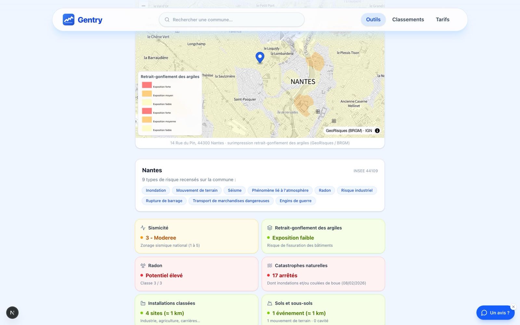Screen dimensions: 520x325
Task: Open the Tarifs tab
Action: pos(442,19)
